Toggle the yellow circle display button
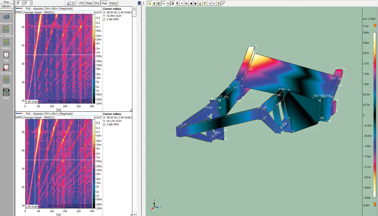Image resolution: width=378 pixels, height=216 pixels. point(150,4)
